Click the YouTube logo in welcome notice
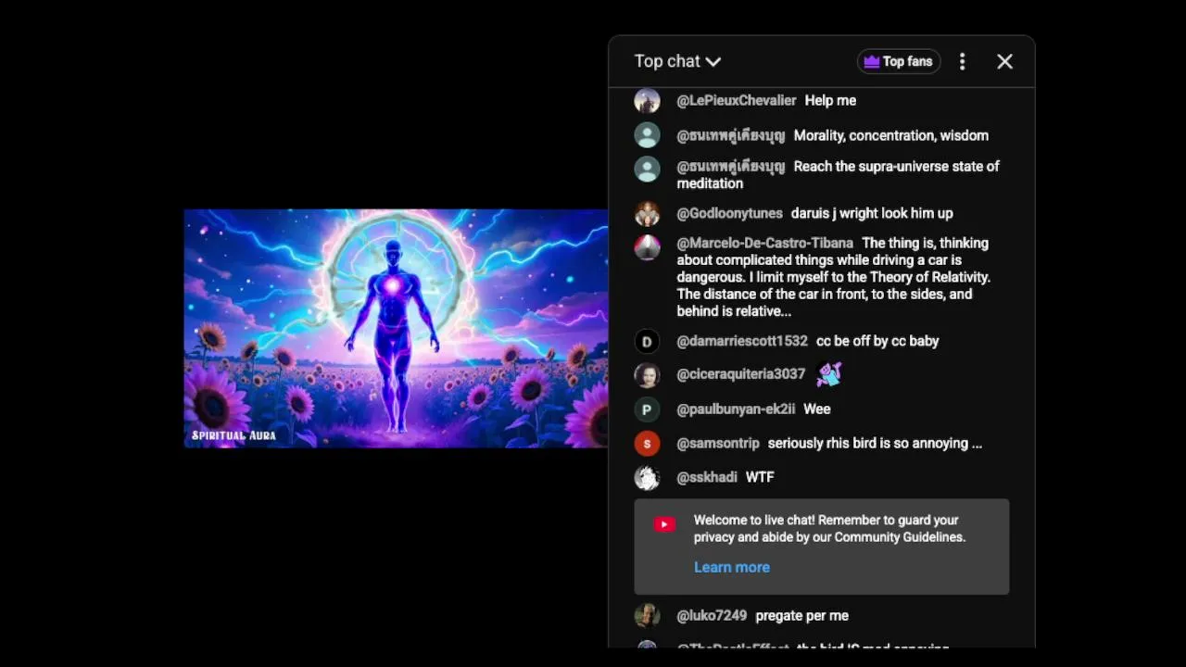1186x667 pixels. click(664, 524)
